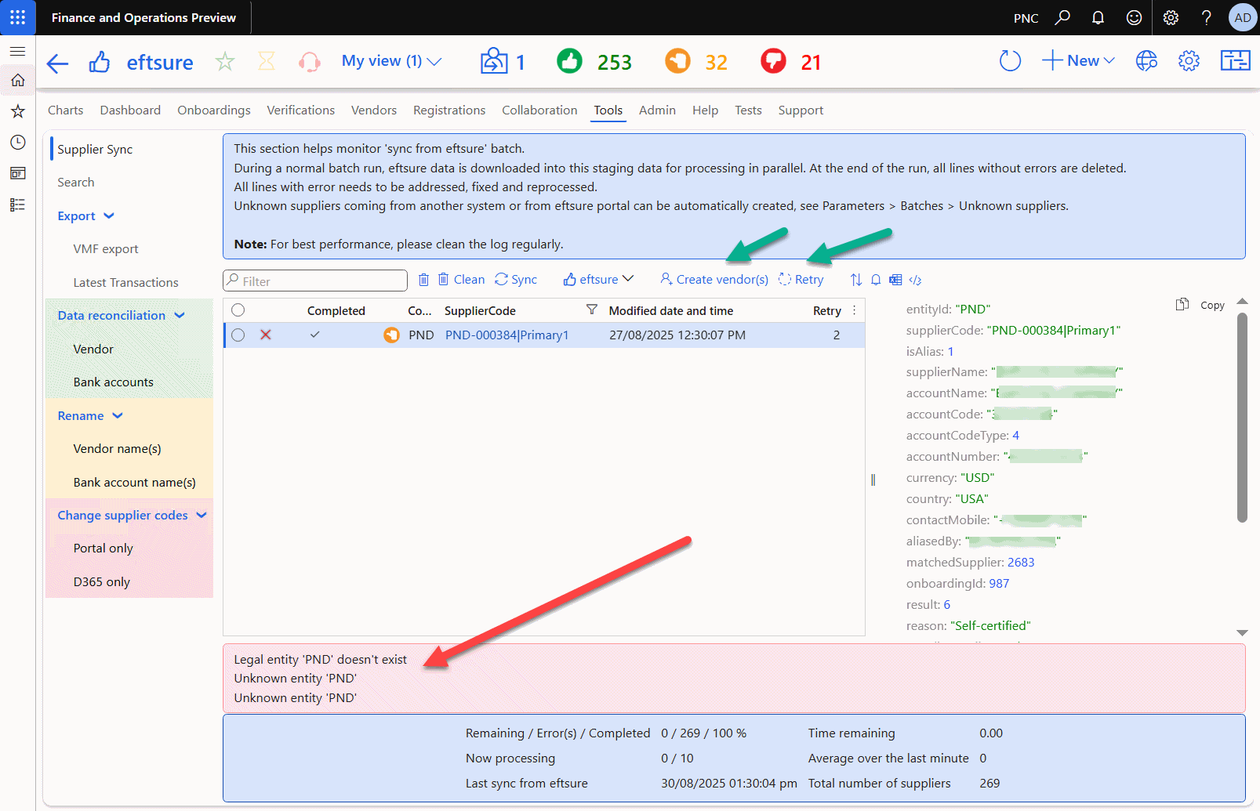Click the sort arrows icon in toolbar
The width and height of the screenshot is (1260, 811).
pyautogui.click(x=855, y=280)
